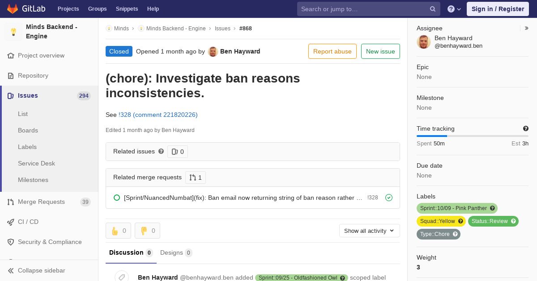The height and width of the screenshot is (281, 537).
Task: Open the Show all activity dropdown
Action: coord(370,231)
